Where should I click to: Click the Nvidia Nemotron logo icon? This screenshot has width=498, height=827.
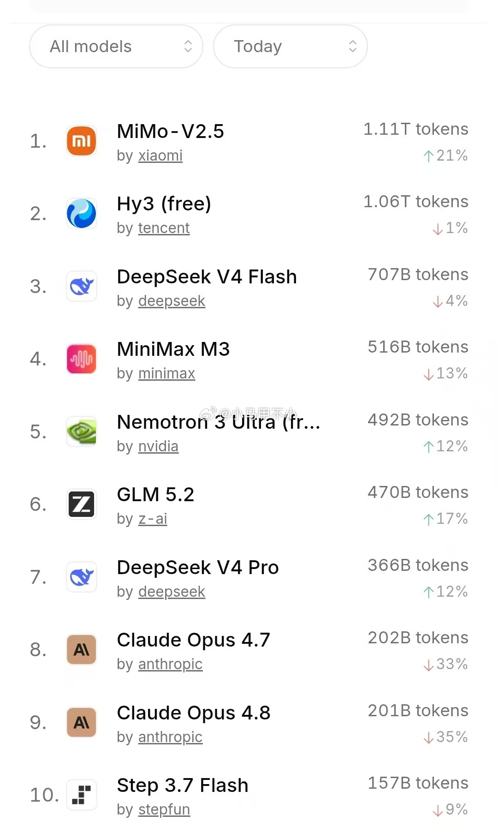[82, 431]
